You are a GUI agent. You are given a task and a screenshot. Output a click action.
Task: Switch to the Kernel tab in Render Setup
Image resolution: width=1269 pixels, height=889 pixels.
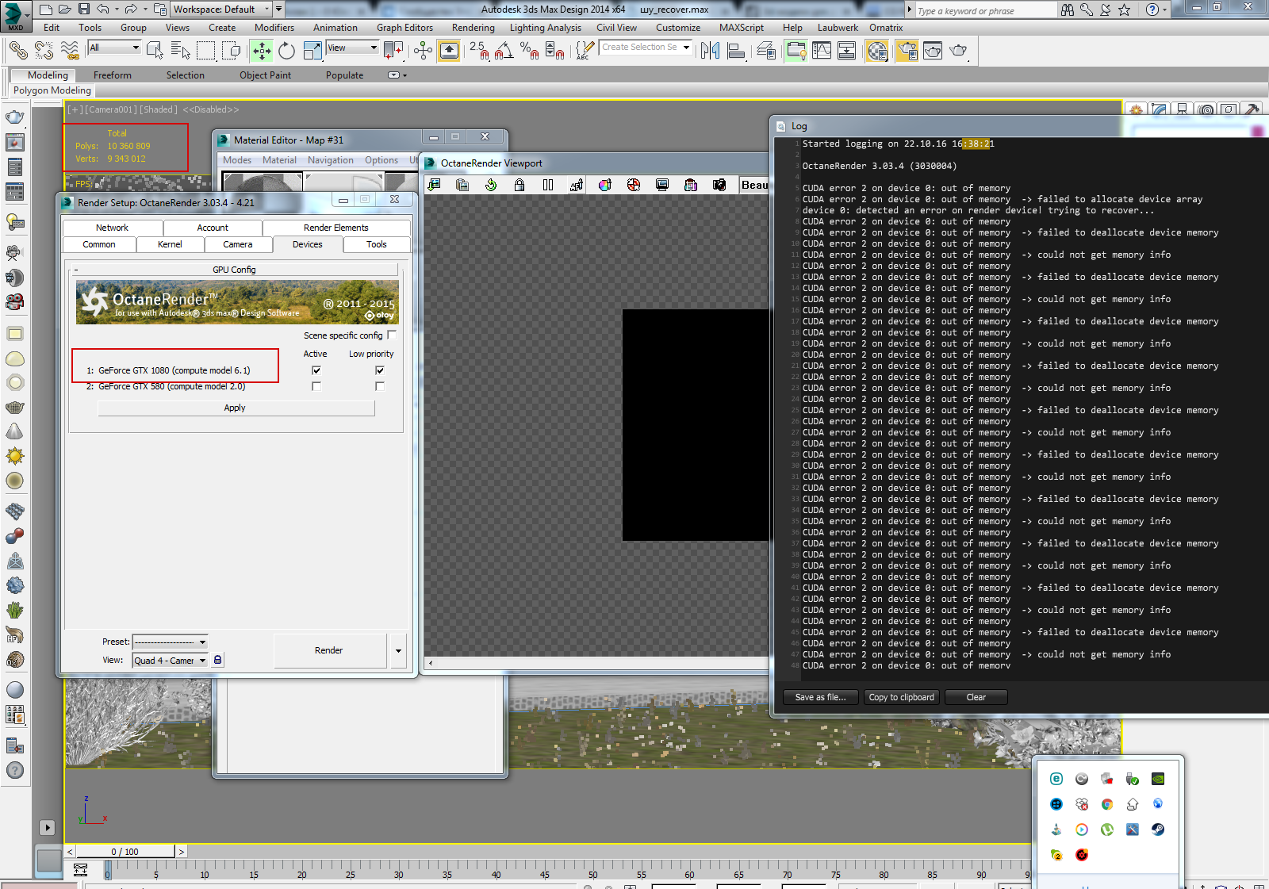(x=170, y=244)
